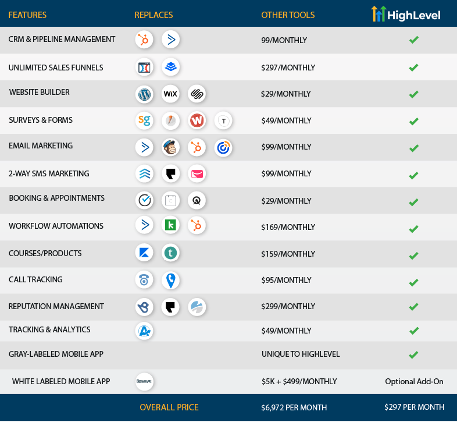Click the blue layers icon in Sales Funnels row

[x=170, y=67]
